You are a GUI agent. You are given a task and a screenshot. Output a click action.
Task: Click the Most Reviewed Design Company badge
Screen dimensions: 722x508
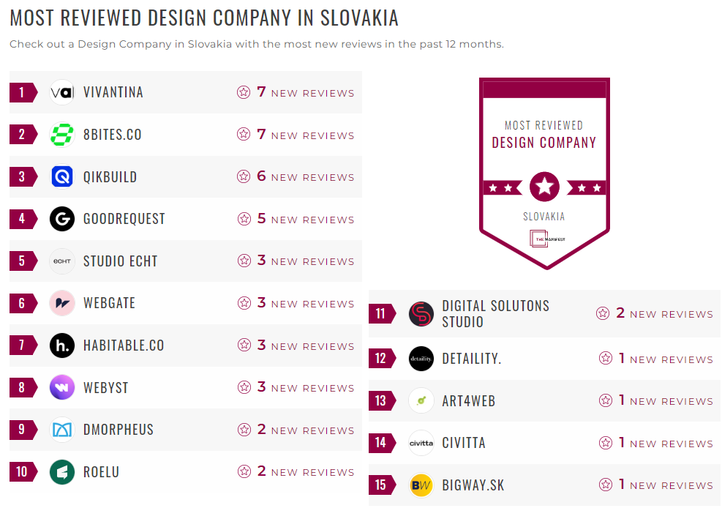point(544,172)
